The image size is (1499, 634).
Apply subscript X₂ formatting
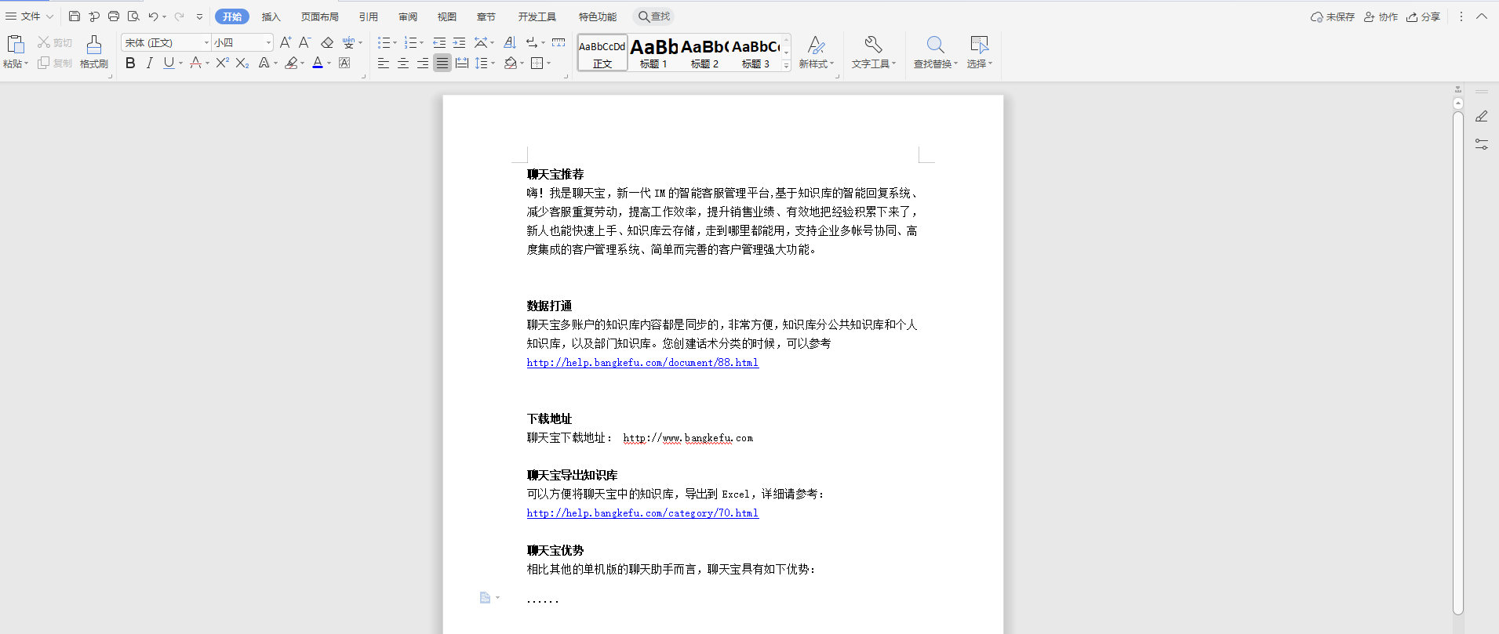242,63
